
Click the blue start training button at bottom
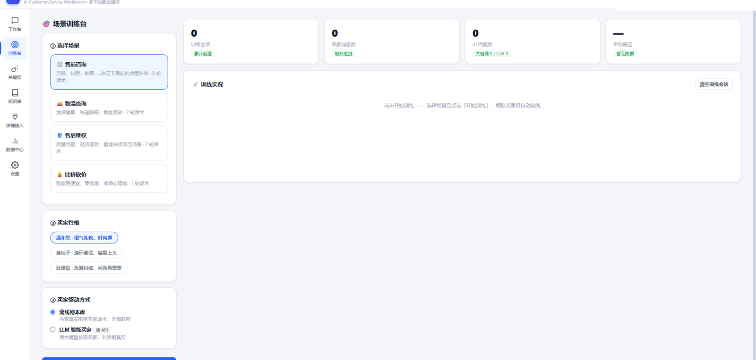[x=109, y=359]
